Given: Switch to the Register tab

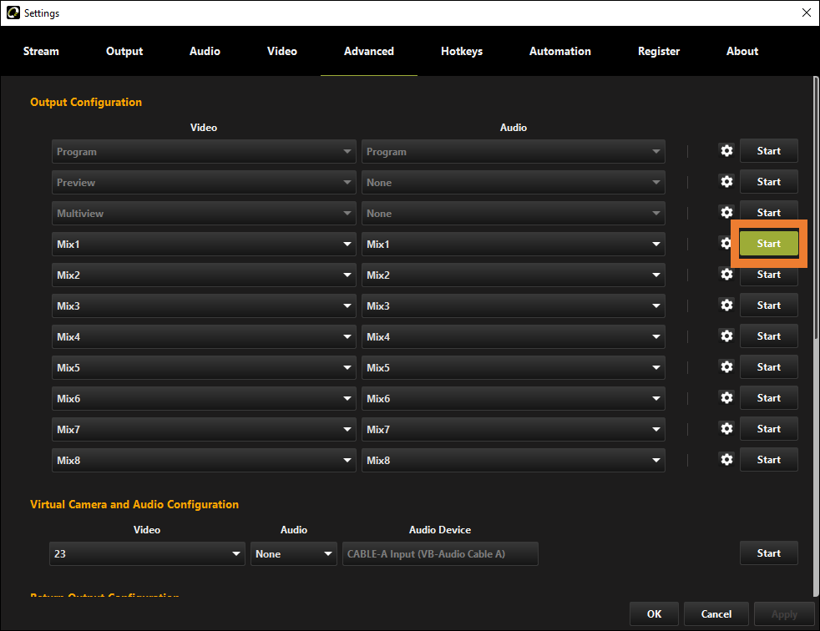Looking at the screenshot, I should pos(658,51).
